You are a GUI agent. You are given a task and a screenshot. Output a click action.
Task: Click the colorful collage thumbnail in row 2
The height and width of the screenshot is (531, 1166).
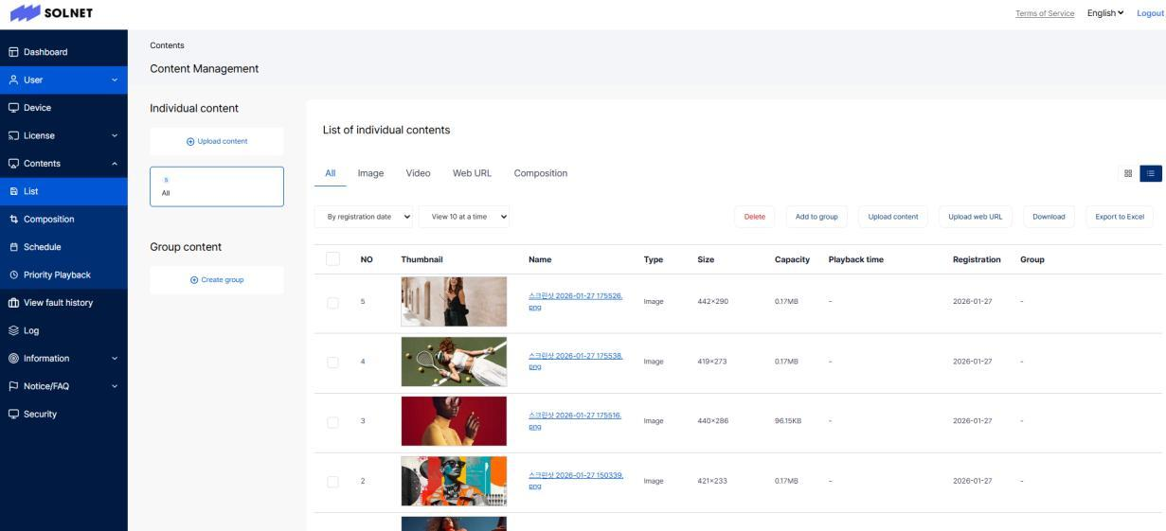[454, 481]
